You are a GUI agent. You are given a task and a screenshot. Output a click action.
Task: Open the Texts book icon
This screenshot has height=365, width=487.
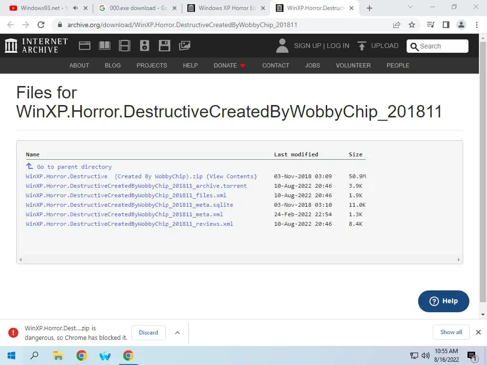pyautogui.click(x=104, y=46)
